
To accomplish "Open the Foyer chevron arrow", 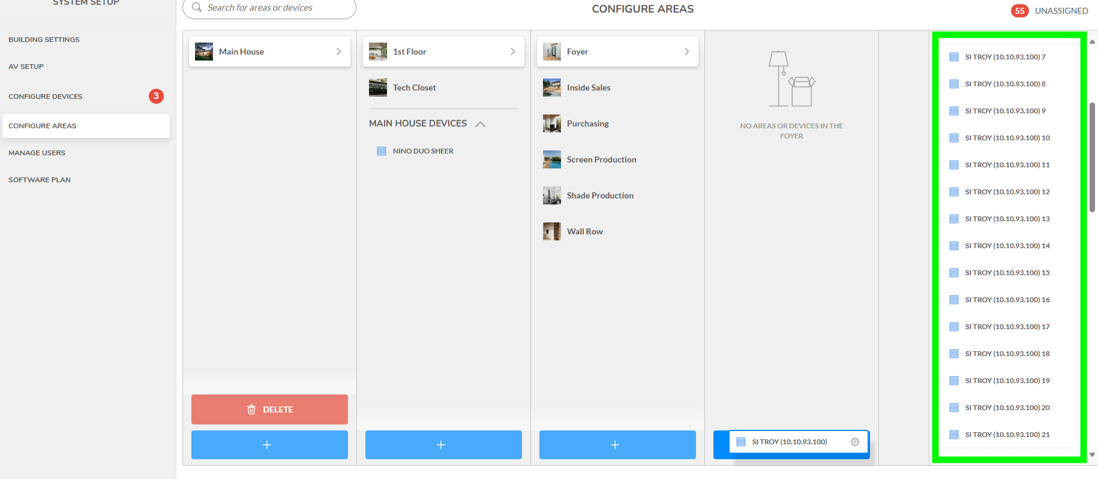I will click(x=686, y=52).
